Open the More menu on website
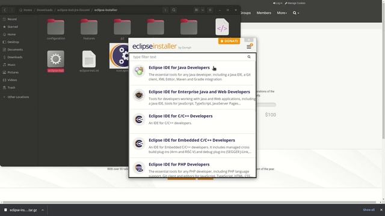385x216 pixels. point(282,13)
